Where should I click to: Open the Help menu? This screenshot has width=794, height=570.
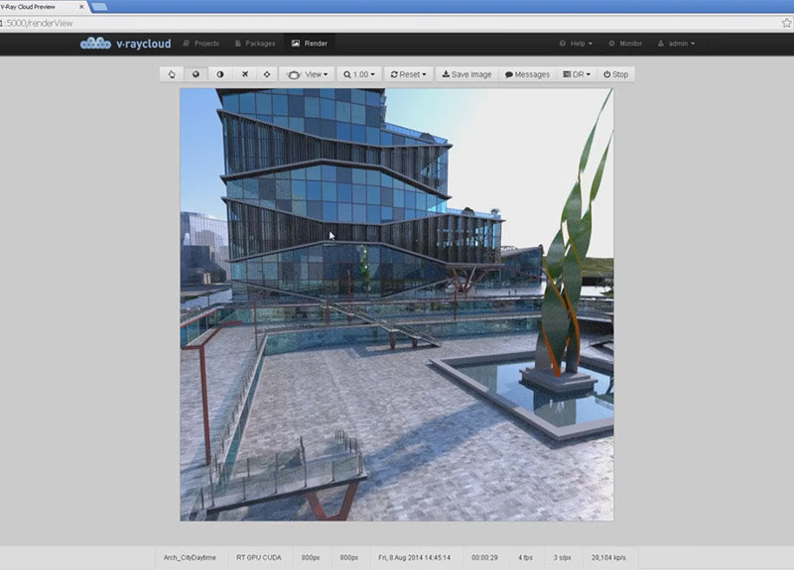576,44
